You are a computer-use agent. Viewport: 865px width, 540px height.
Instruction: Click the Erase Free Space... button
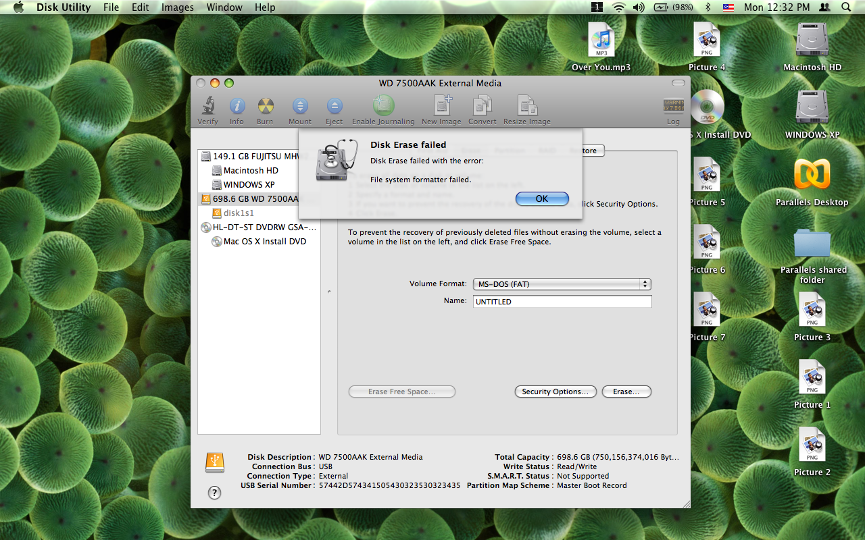401,391
